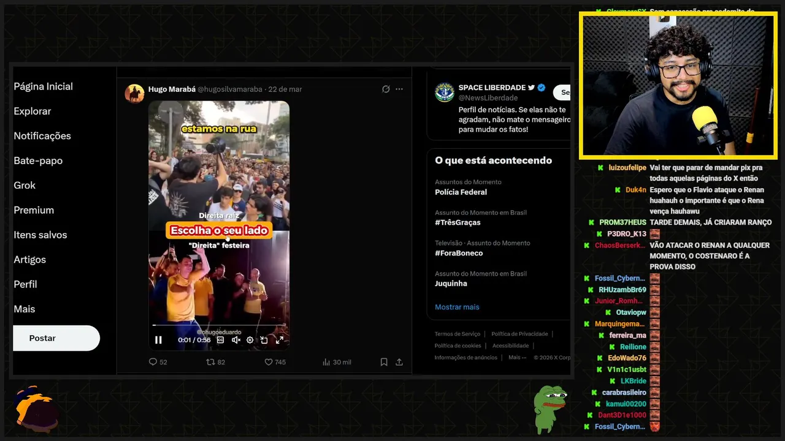Click RHUzambBr69 username in chat
The width and height of the screenshot is (785, 441).
622,290
